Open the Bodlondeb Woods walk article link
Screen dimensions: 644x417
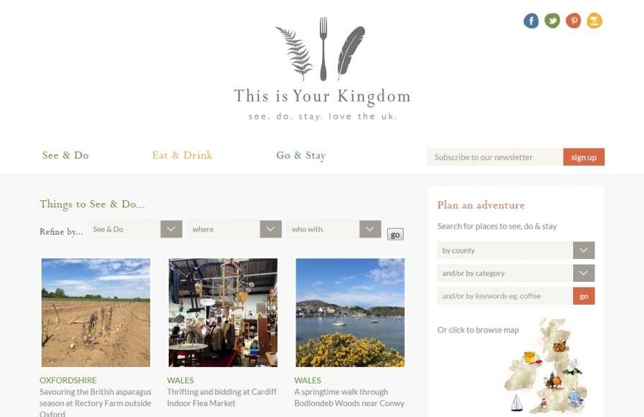tap(349, 397)
